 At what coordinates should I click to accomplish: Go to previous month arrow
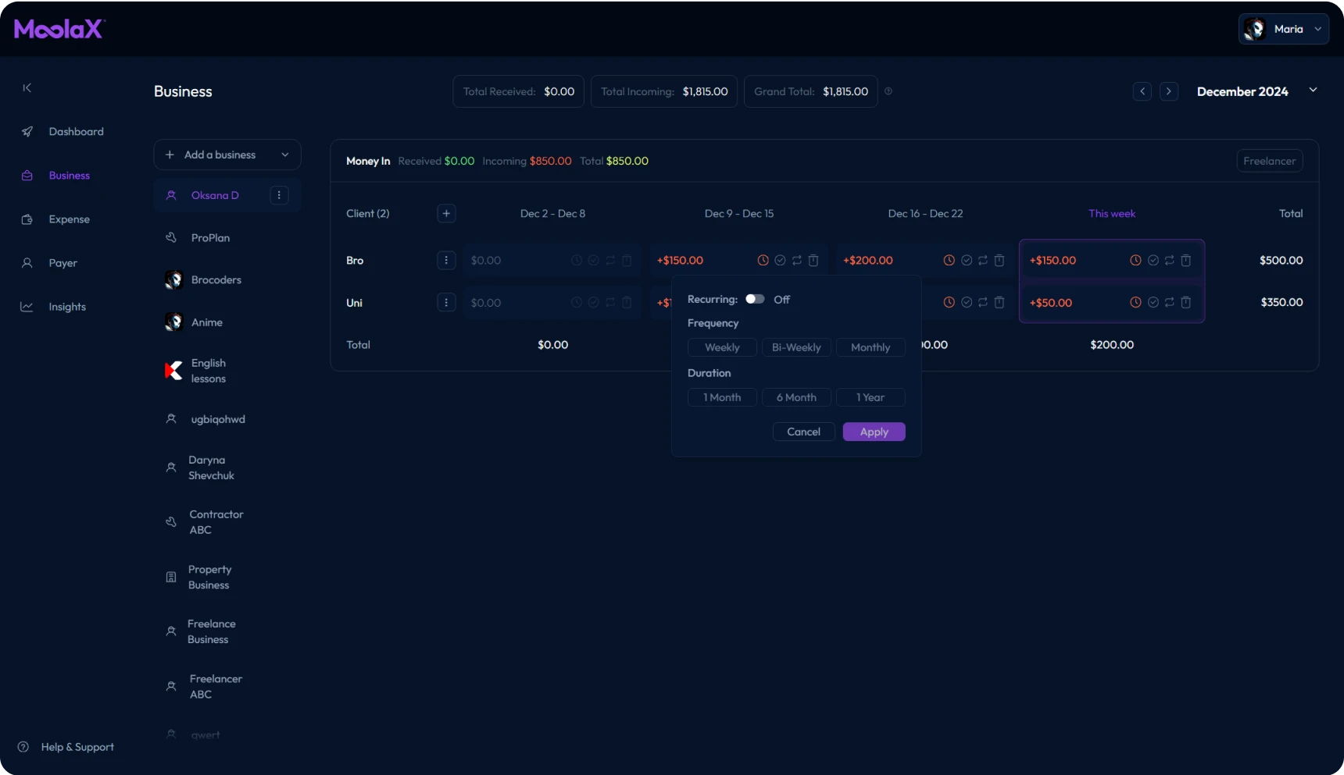(1142, 91)
